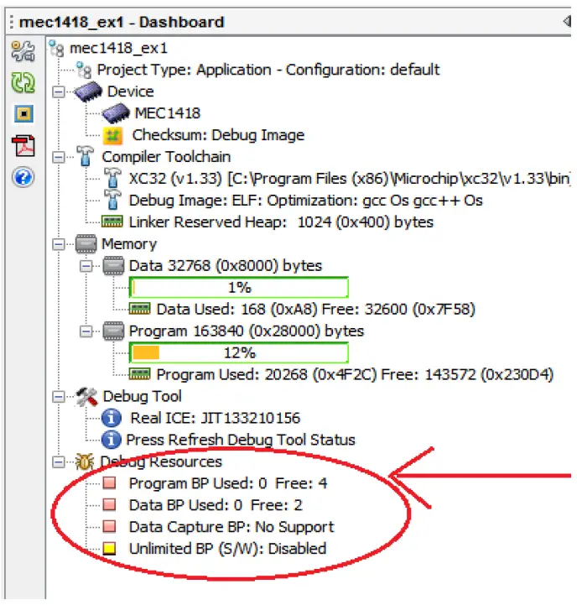Select Debug Image: ELF: Optimization row
This screenshot has width=577, height=605.
pos(305,201)
